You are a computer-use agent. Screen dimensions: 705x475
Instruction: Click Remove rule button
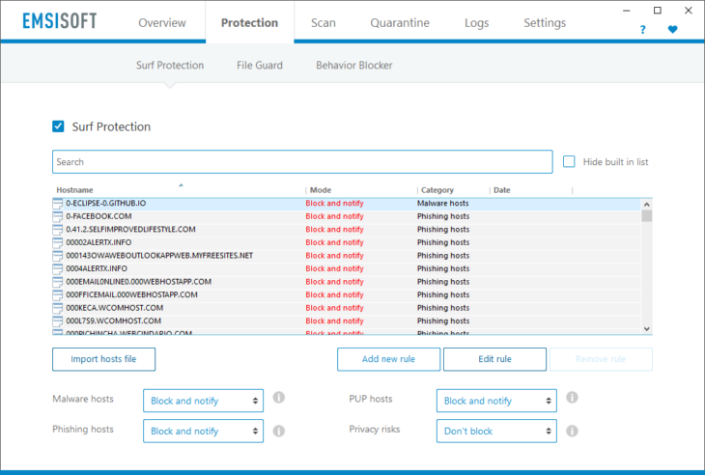click(601, 359)
